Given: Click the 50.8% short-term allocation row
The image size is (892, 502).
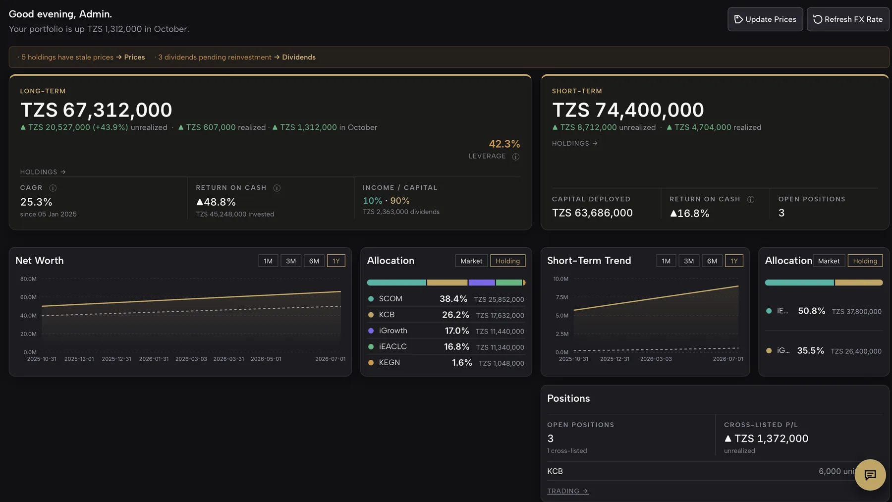Looking at the screenshot, I should [x=824, y=311].
